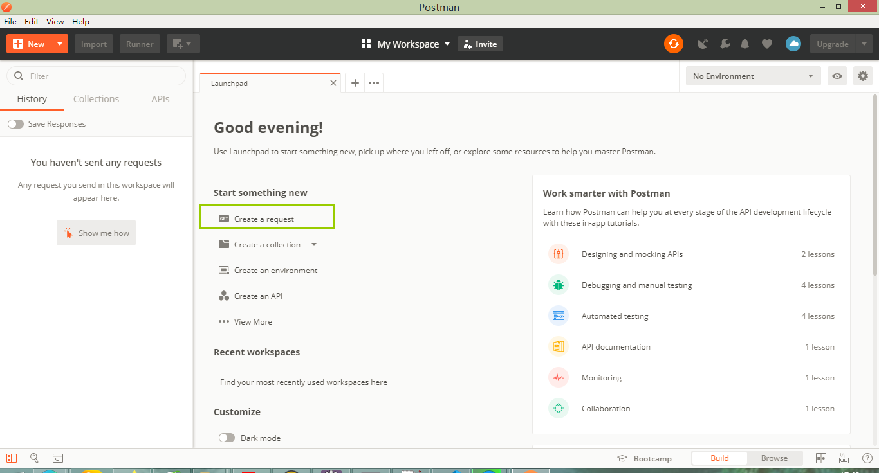
Task: Click Monitoring lesson text
Action: point(602,377)
